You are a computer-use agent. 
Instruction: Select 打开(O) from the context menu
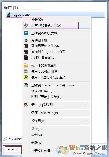point(37,19)
